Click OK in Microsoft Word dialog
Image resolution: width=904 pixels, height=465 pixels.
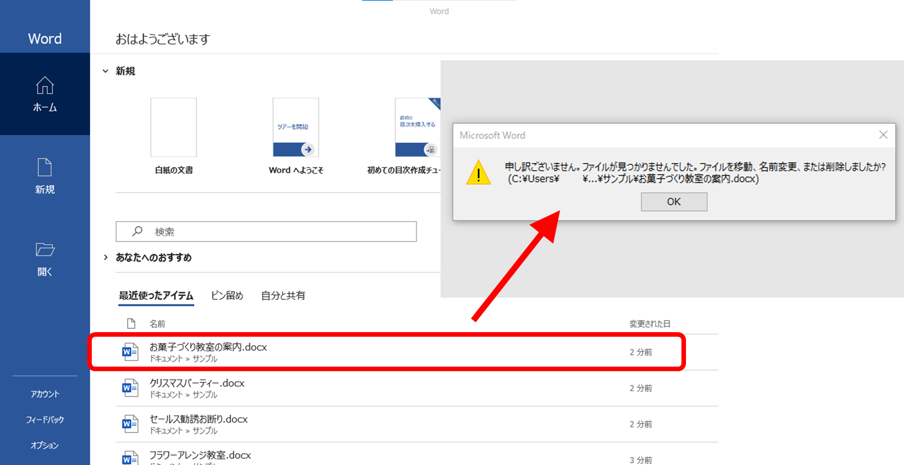pyautogui.click(x=674, y=202)
